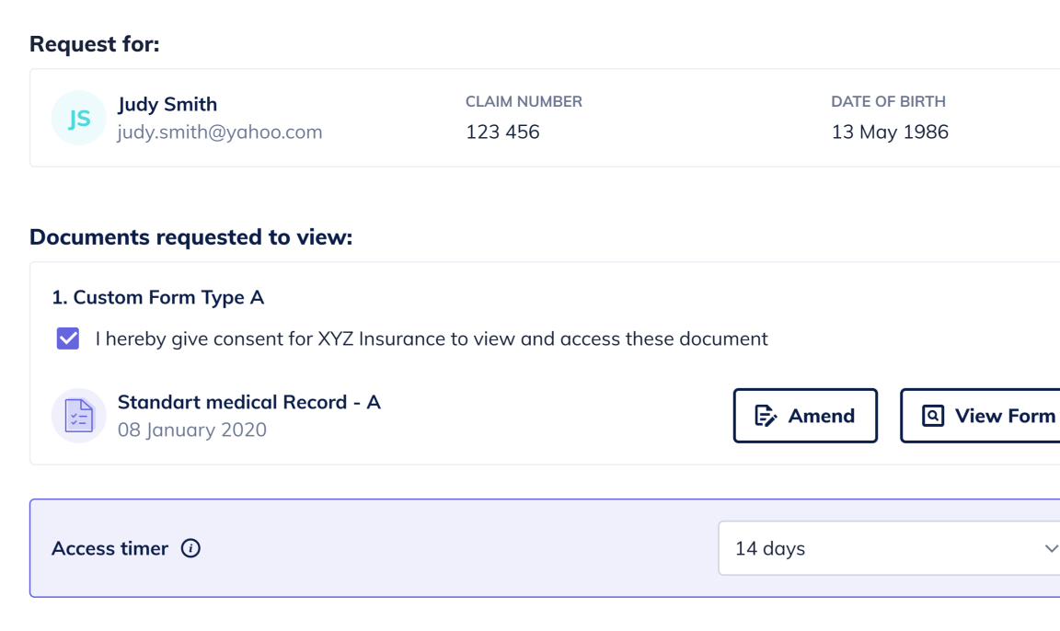Uncheck the XYZ Insurance consent checkbox

(x=68, y=338)
